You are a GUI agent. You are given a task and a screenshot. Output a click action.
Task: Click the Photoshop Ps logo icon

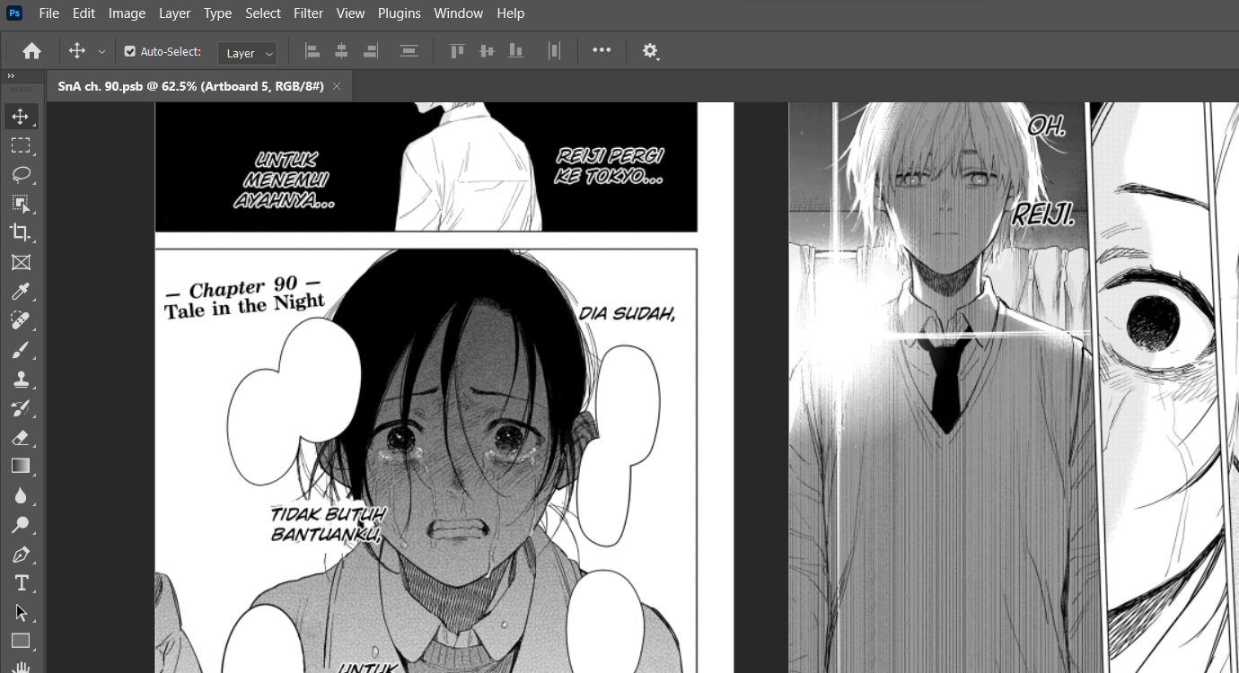tap(14, 13)
